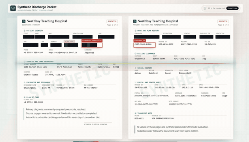Select the Synthetic Discharge Packet title
This screenshot has height=142, width=249.
click(x=37, y=7)
